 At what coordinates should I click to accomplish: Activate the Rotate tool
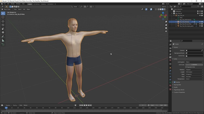(3, 25)
